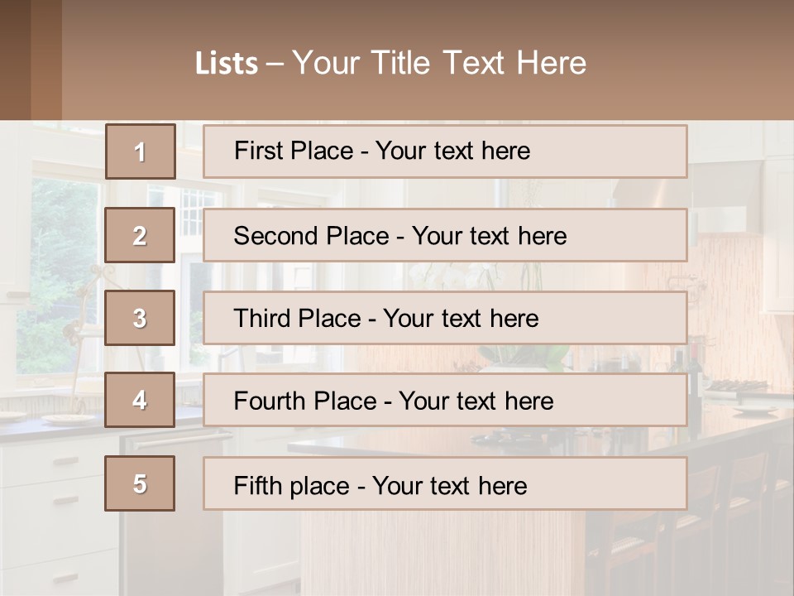Image resolution: width=794 pixels, height=596 pixels.
Task: Click the "Fifth place - Your text here" box
Action: (445, 484)
